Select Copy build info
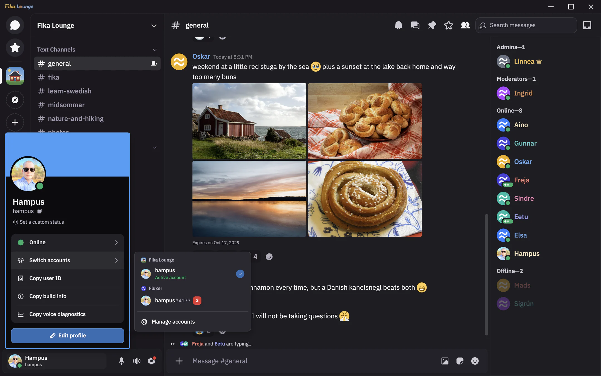 [68, 296]
